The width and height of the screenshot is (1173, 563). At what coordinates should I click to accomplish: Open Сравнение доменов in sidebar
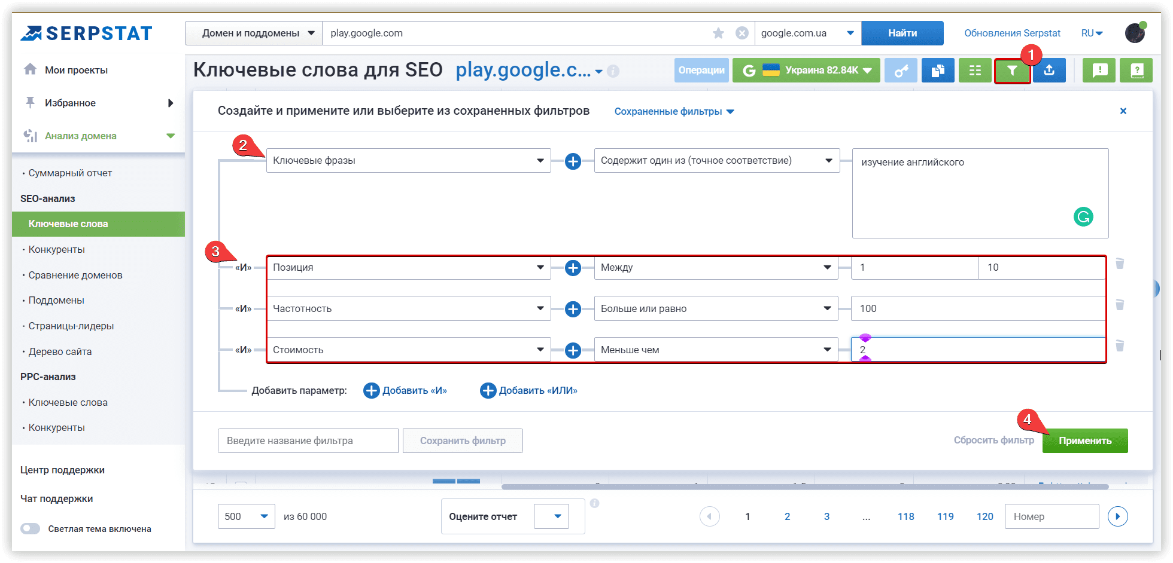(75, 276)
